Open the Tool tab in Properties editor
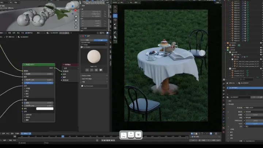 point(224,84)
